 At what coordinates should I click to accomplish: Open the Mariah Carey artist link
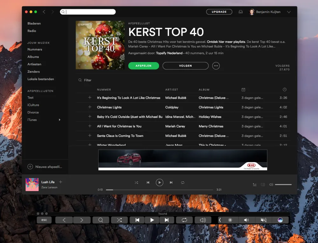click(175, 126)
